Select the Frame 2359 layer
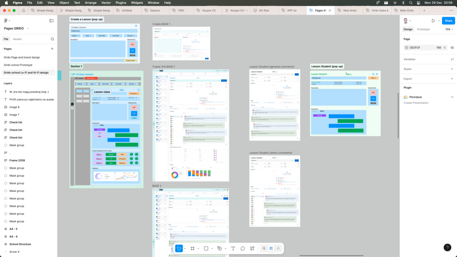Image resolution: width=457 pixels, height=257 pixels. tap(17, 160)
